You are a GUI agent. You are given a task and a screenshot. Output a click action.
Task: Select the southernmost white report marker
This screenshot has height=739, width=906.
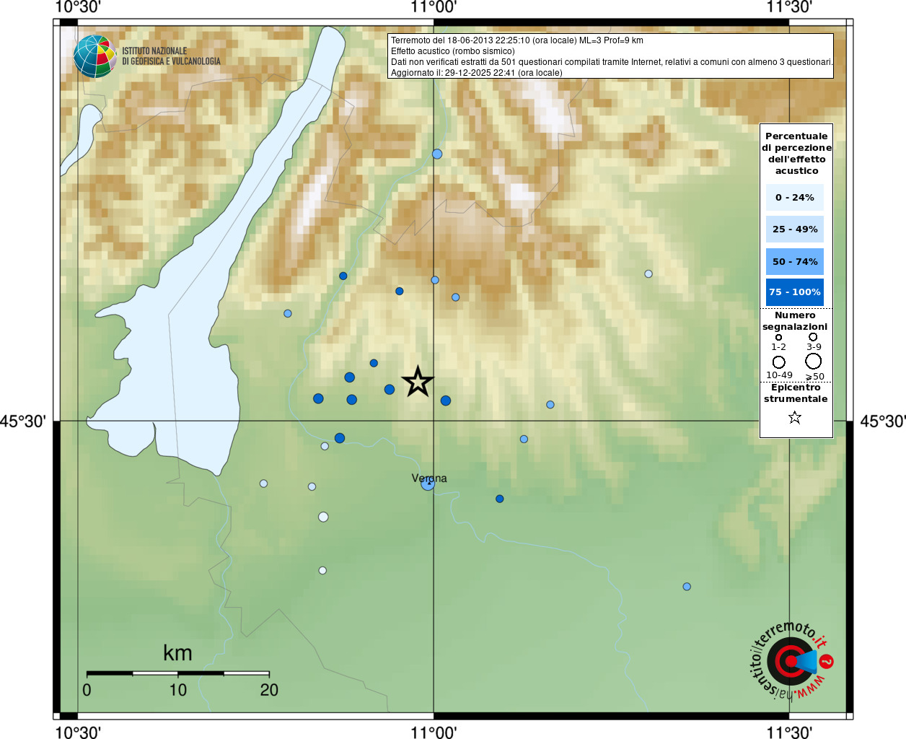(x=322, y=570)
